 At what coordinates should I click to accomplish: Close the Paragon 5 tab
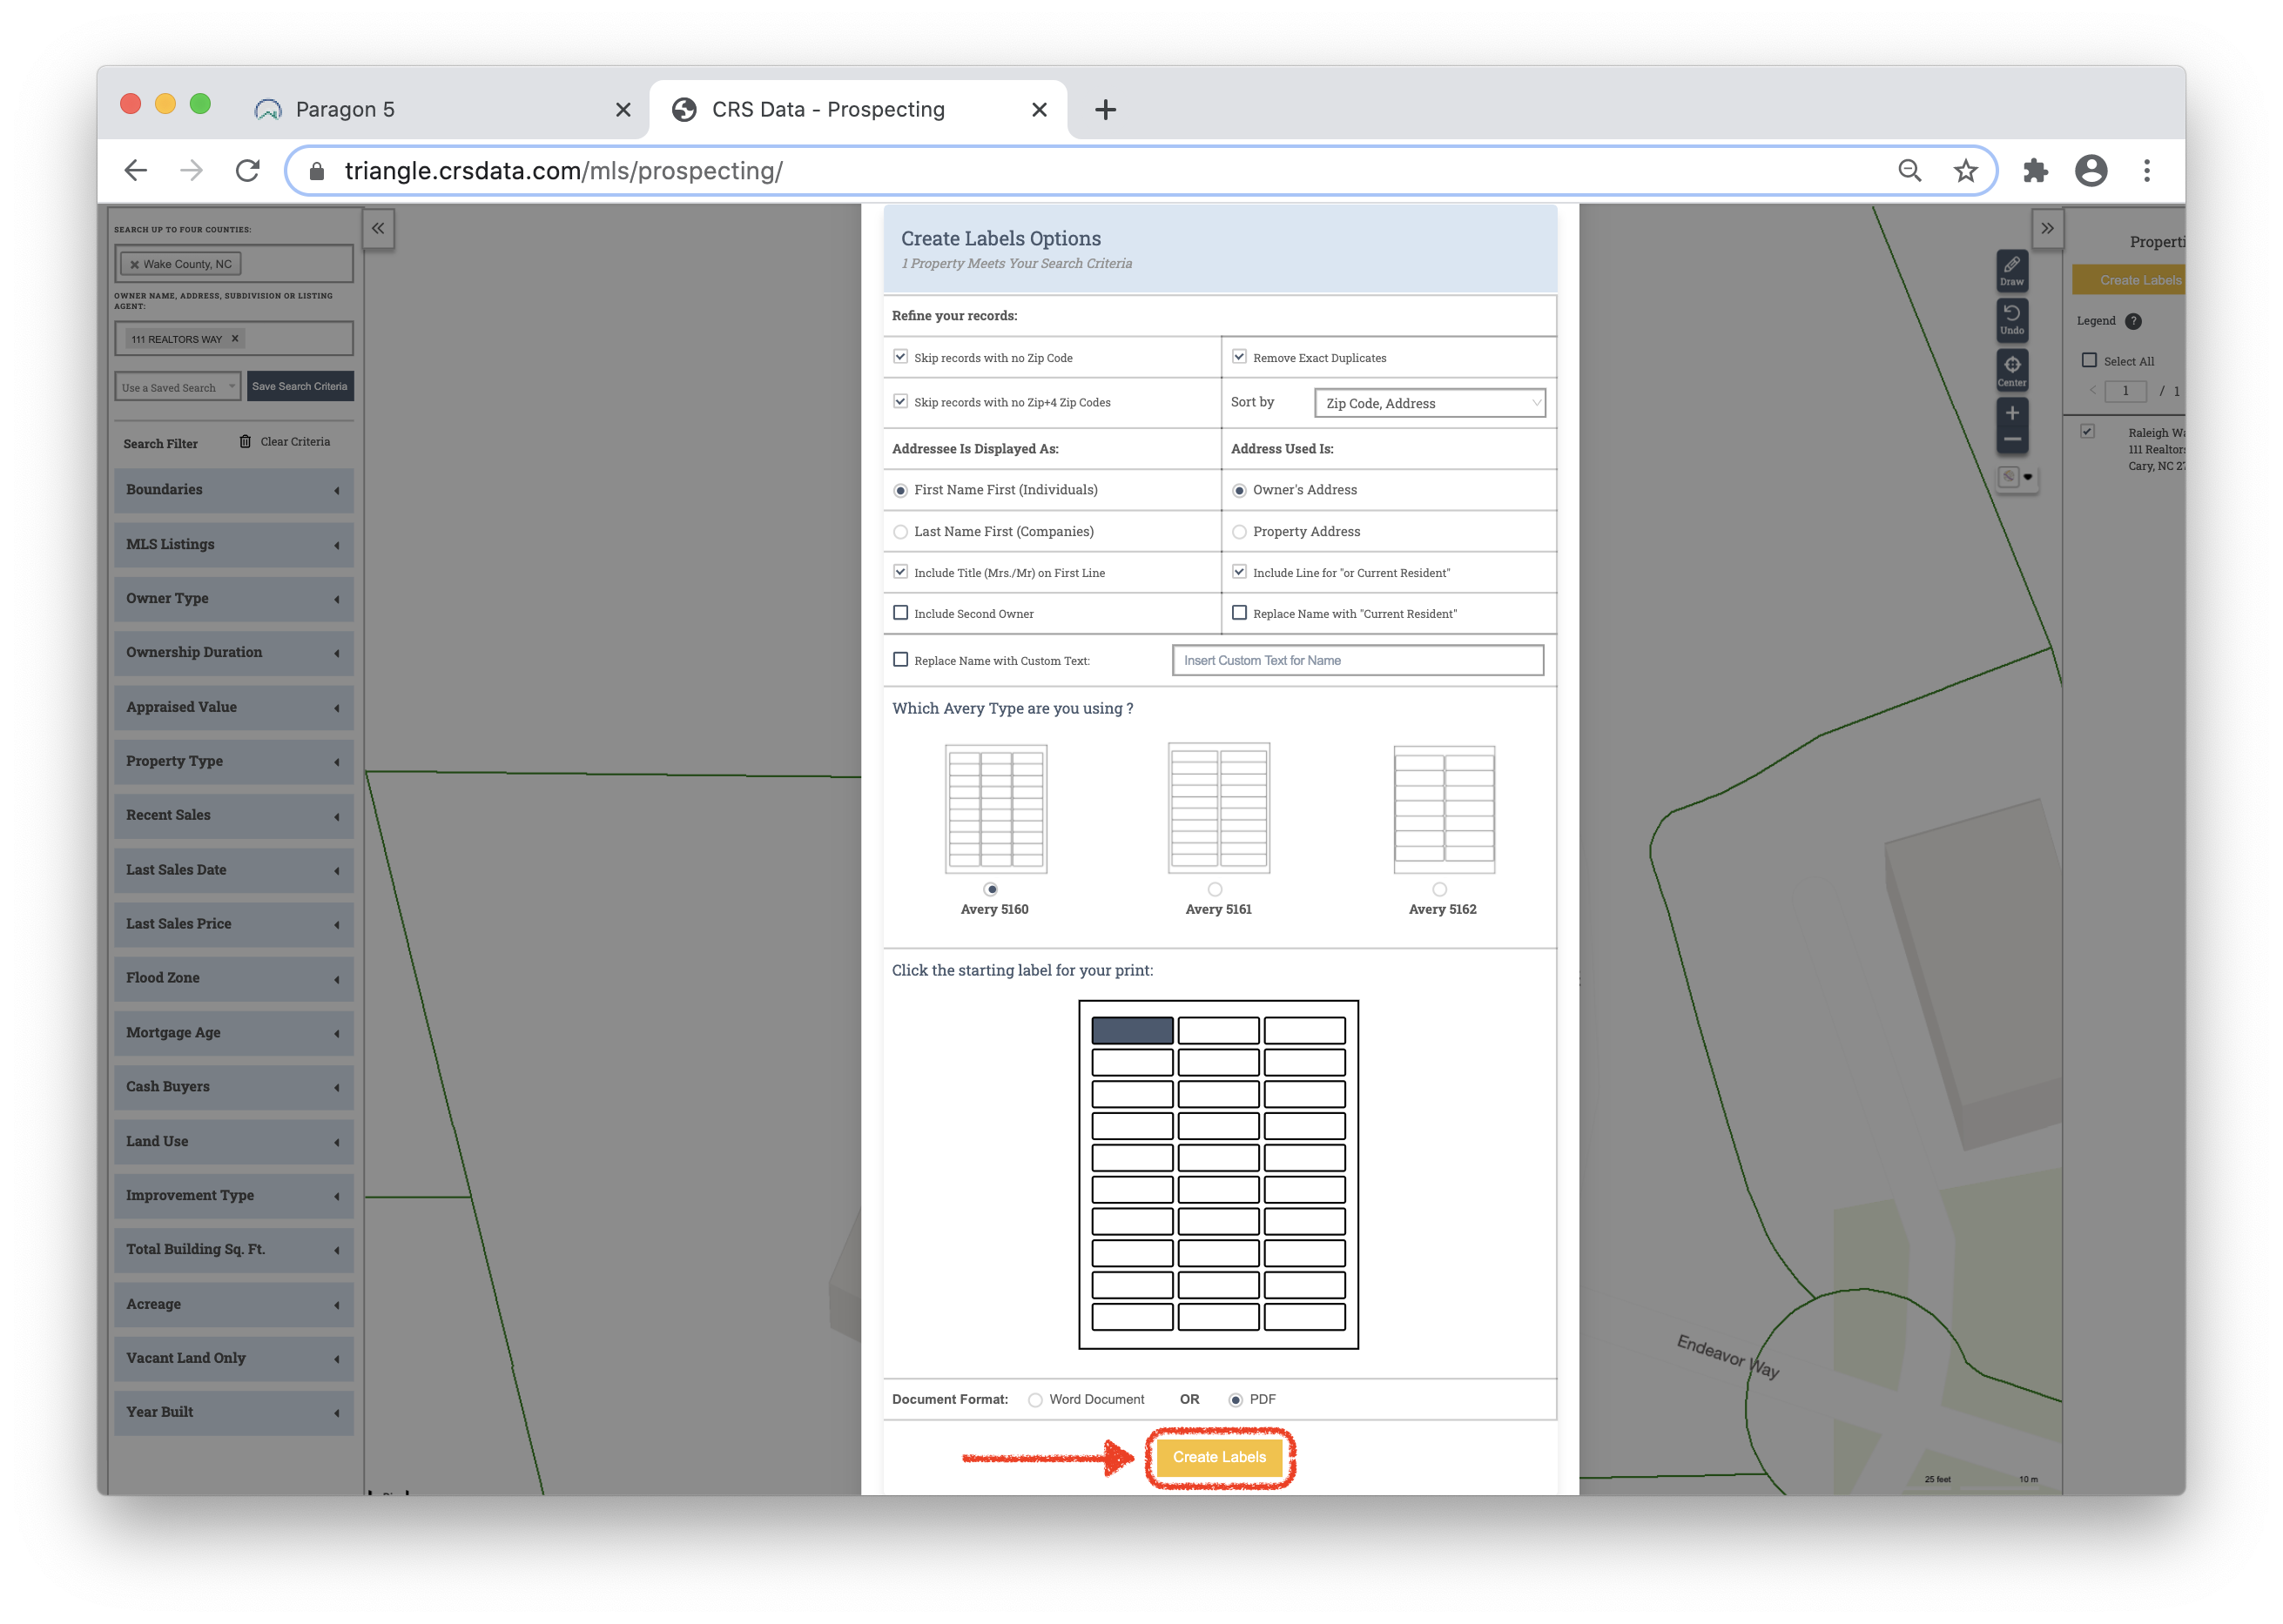click(x=623, y=110)
